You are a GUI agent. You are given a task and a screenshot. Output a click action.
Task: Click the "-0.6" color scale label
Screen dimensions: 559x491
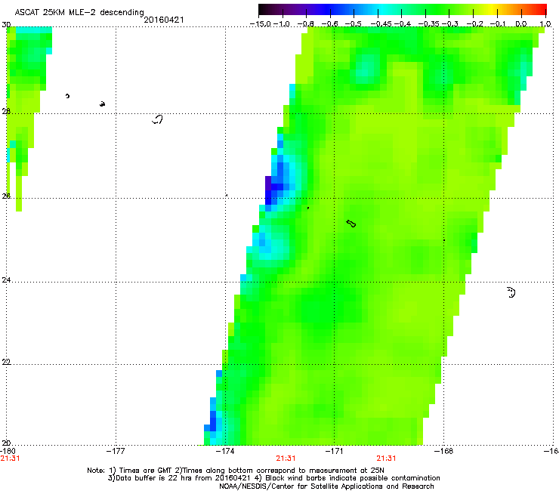coord(329,24)
